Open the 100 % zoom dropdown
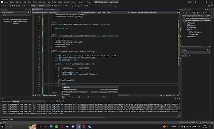 pyautogui.click(x=35, y=95)
